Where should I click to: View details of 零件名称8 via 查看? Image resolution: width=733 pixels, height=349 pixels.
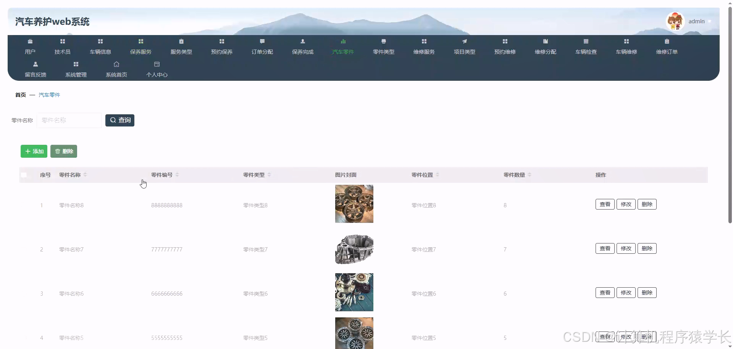click(605, 204)
